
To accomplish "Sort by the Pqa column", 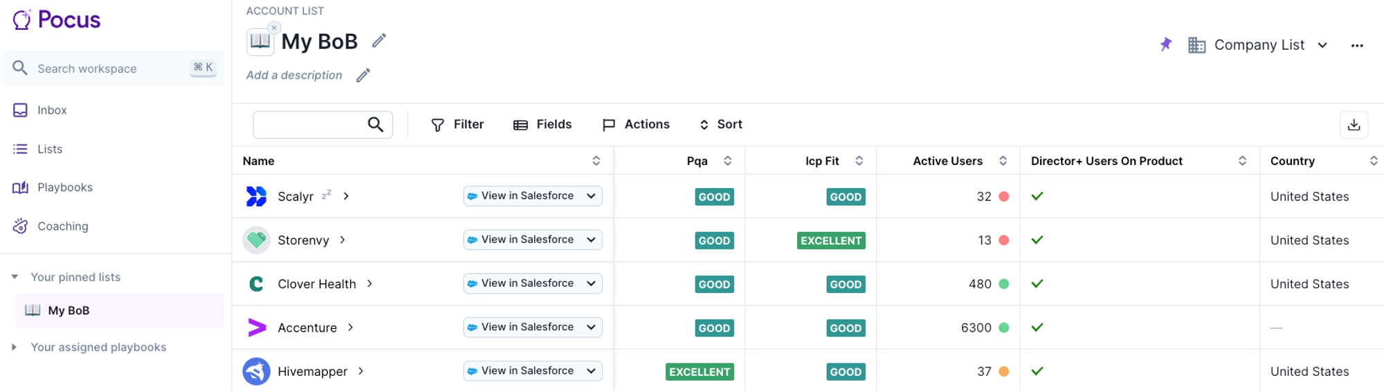I will (727, 161).
